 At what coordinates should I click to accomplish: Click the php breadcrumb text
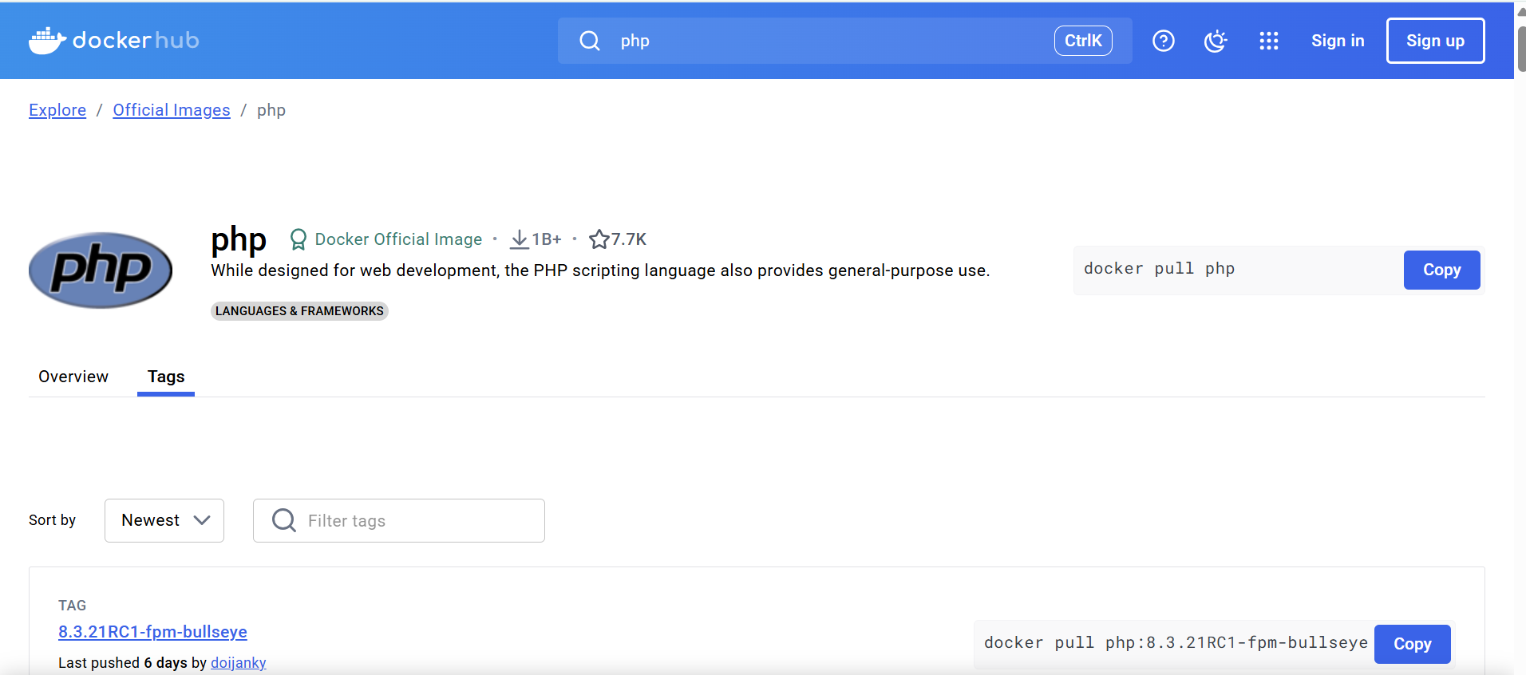(271, 111)
